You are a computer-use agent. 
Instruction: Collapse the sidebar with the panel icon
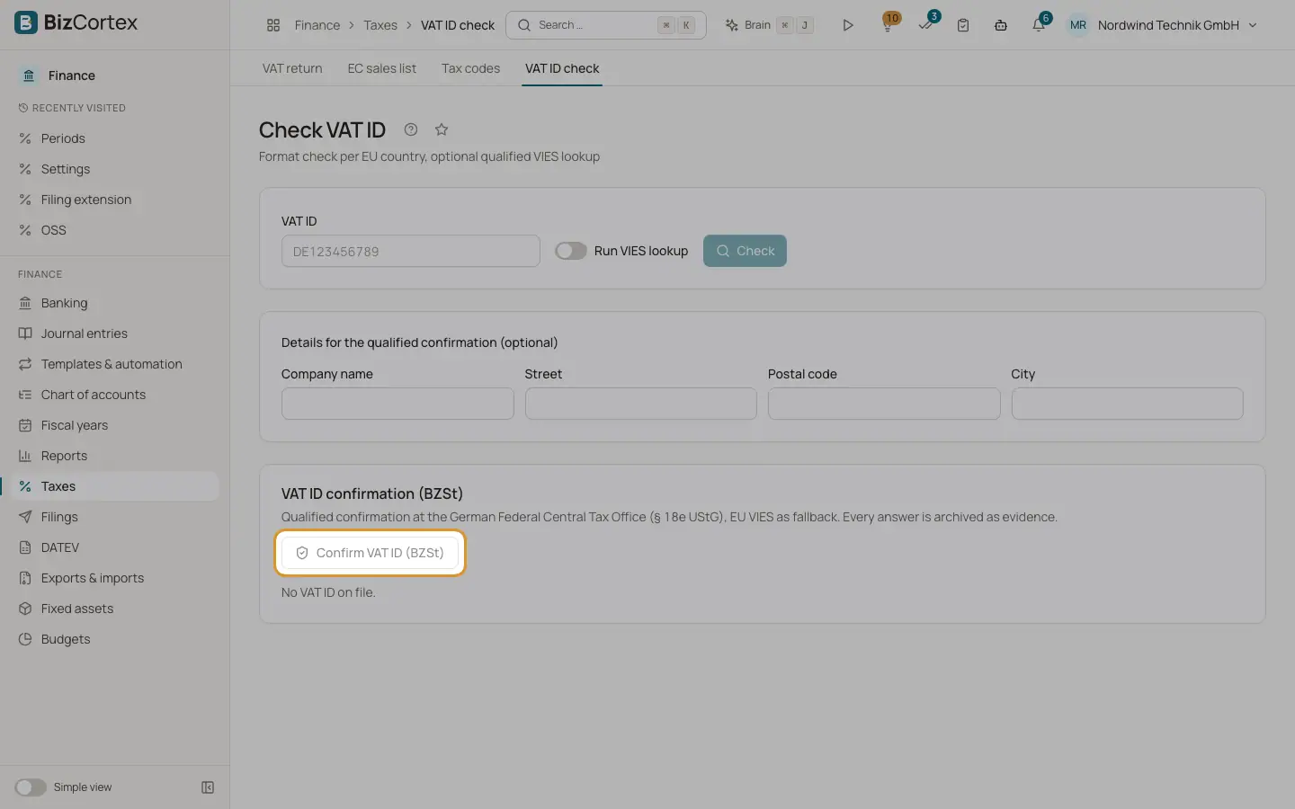208,787
